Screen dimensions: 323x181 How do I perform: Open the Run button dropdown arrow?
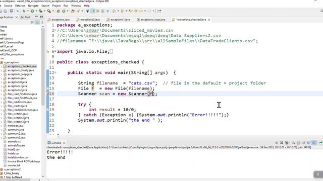36,11
